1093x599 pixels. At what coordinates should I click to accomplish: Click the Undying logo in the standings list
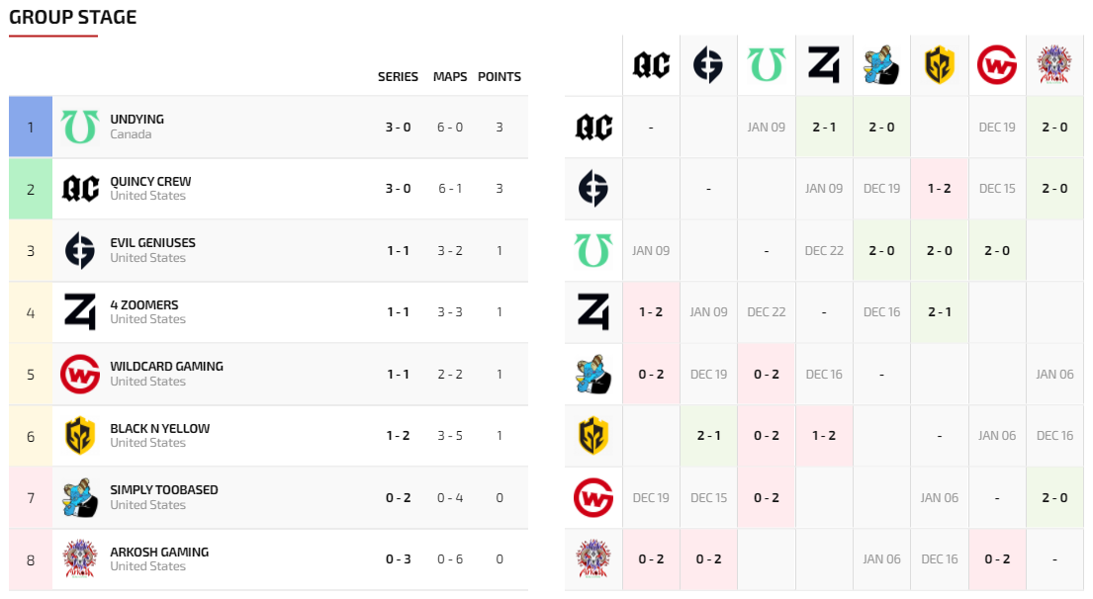click(80, 127)
